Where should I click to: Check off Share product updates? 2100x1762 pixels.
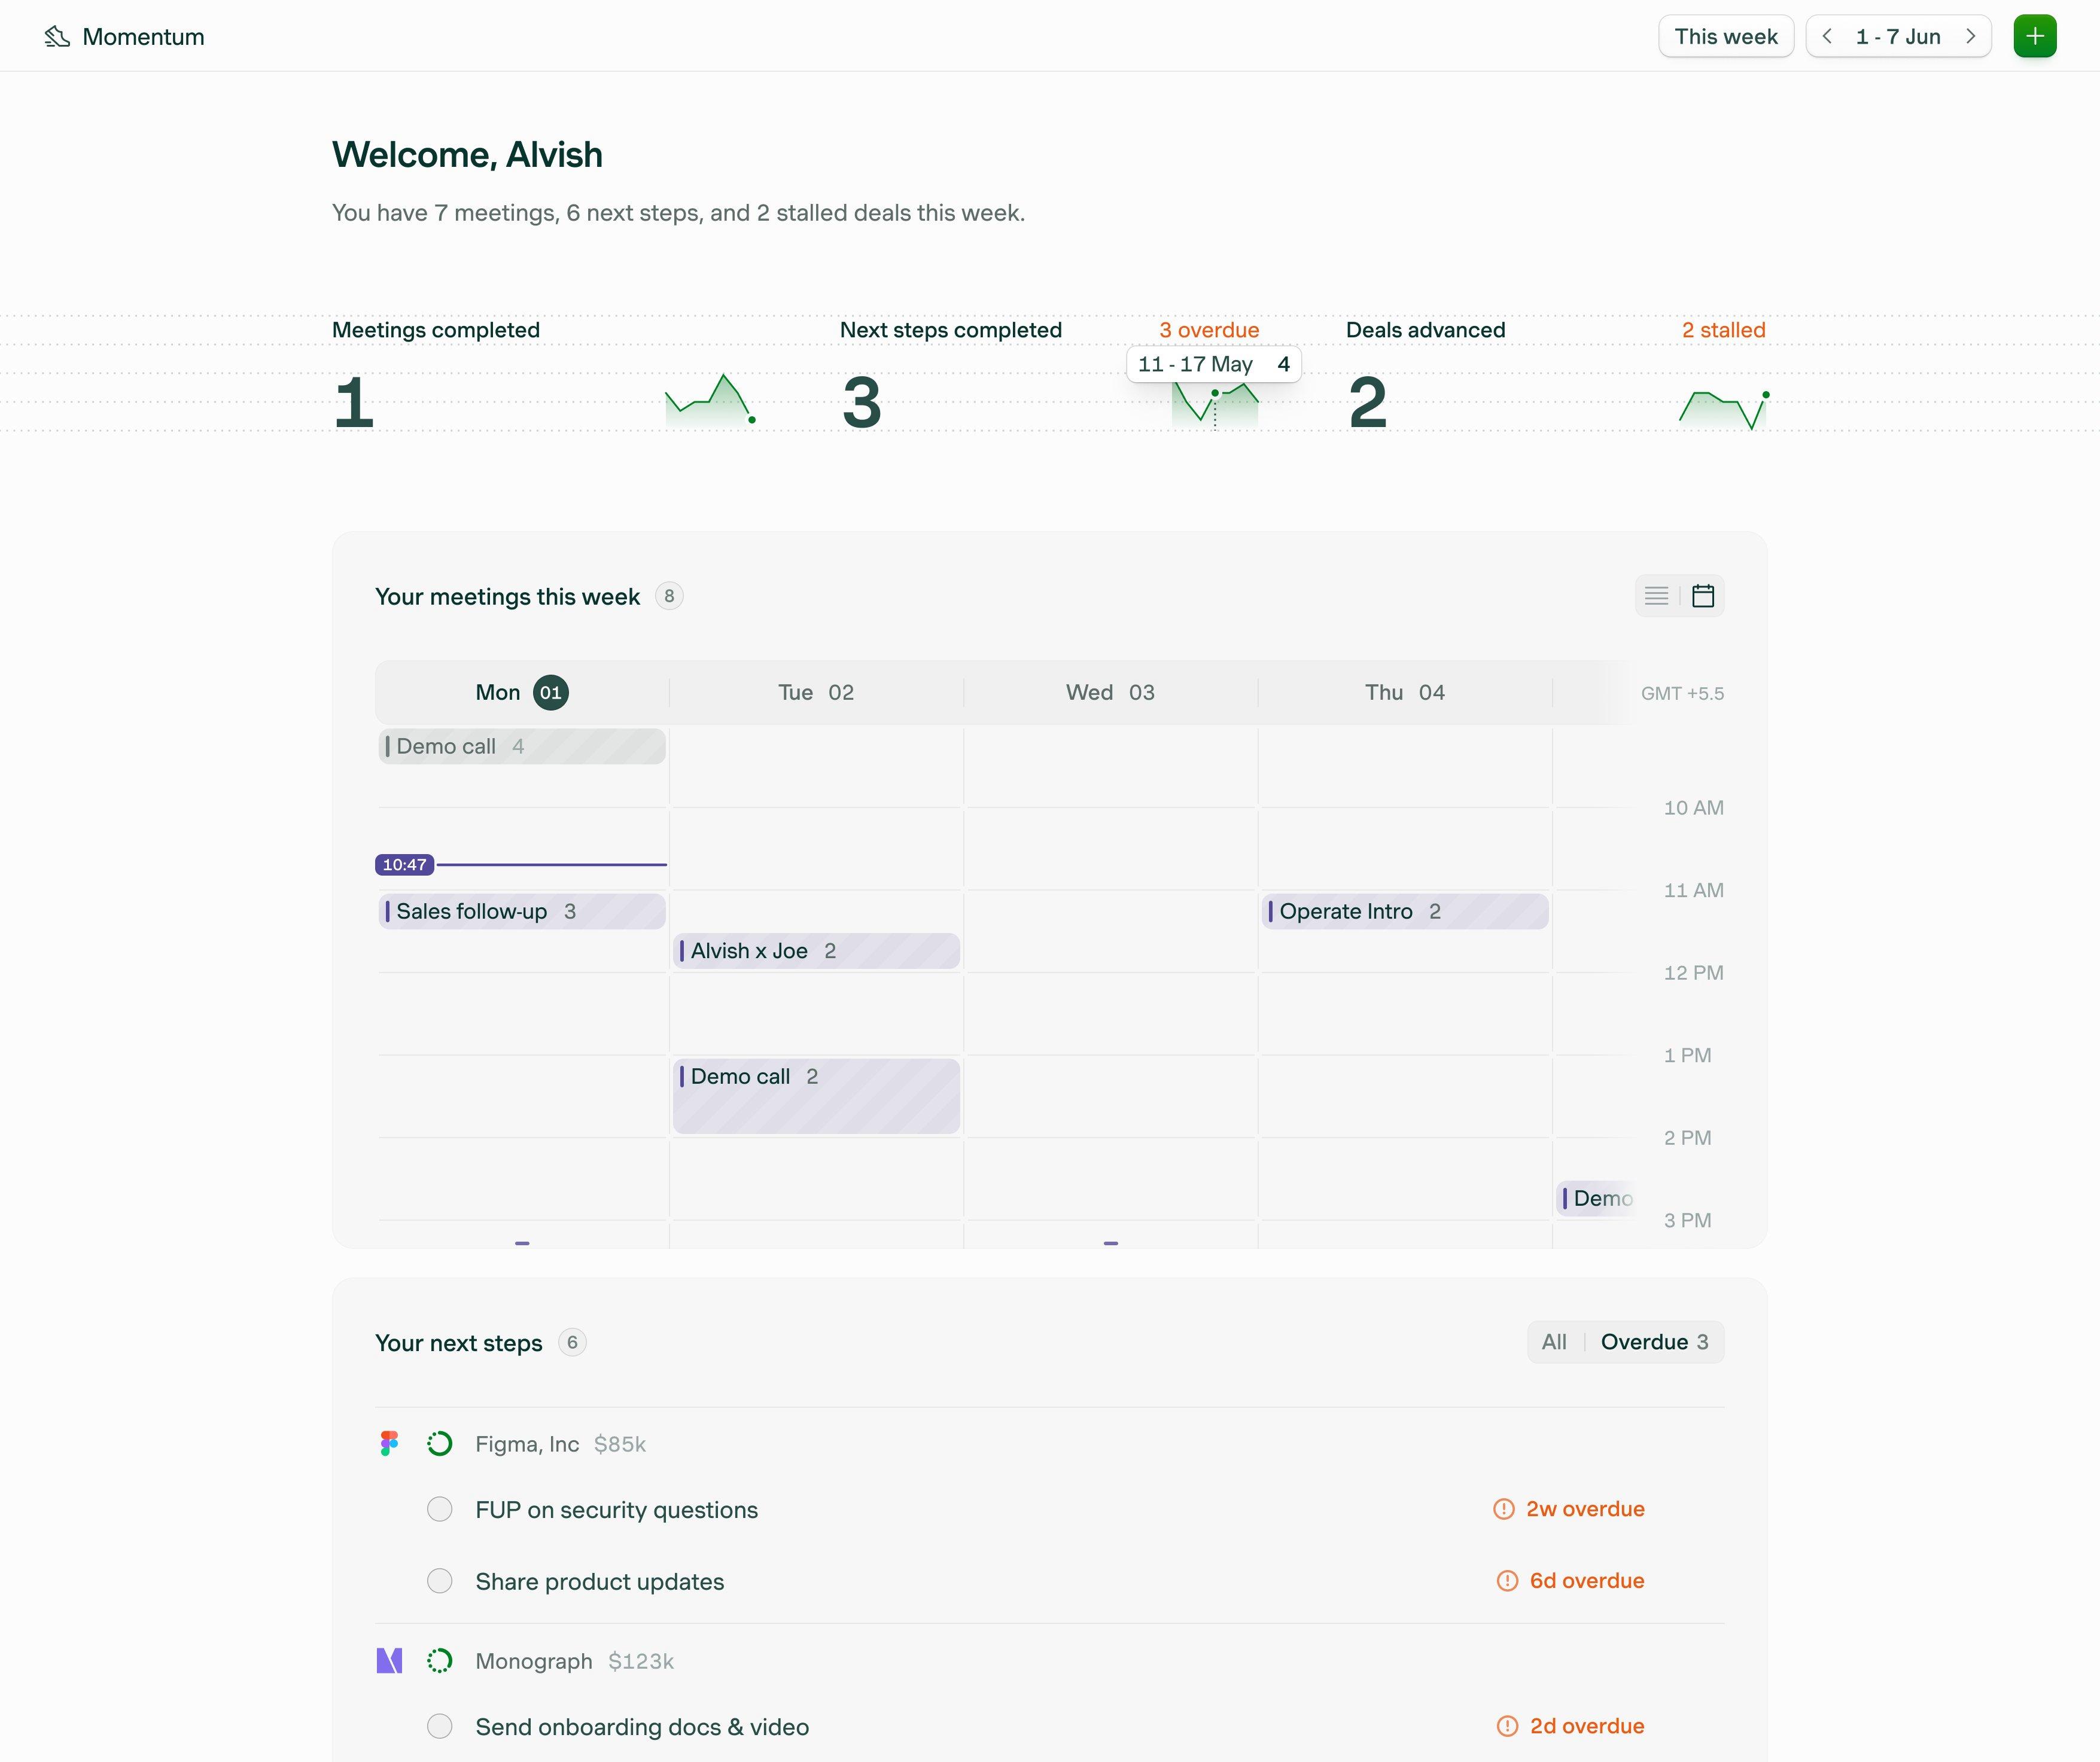440,1581
